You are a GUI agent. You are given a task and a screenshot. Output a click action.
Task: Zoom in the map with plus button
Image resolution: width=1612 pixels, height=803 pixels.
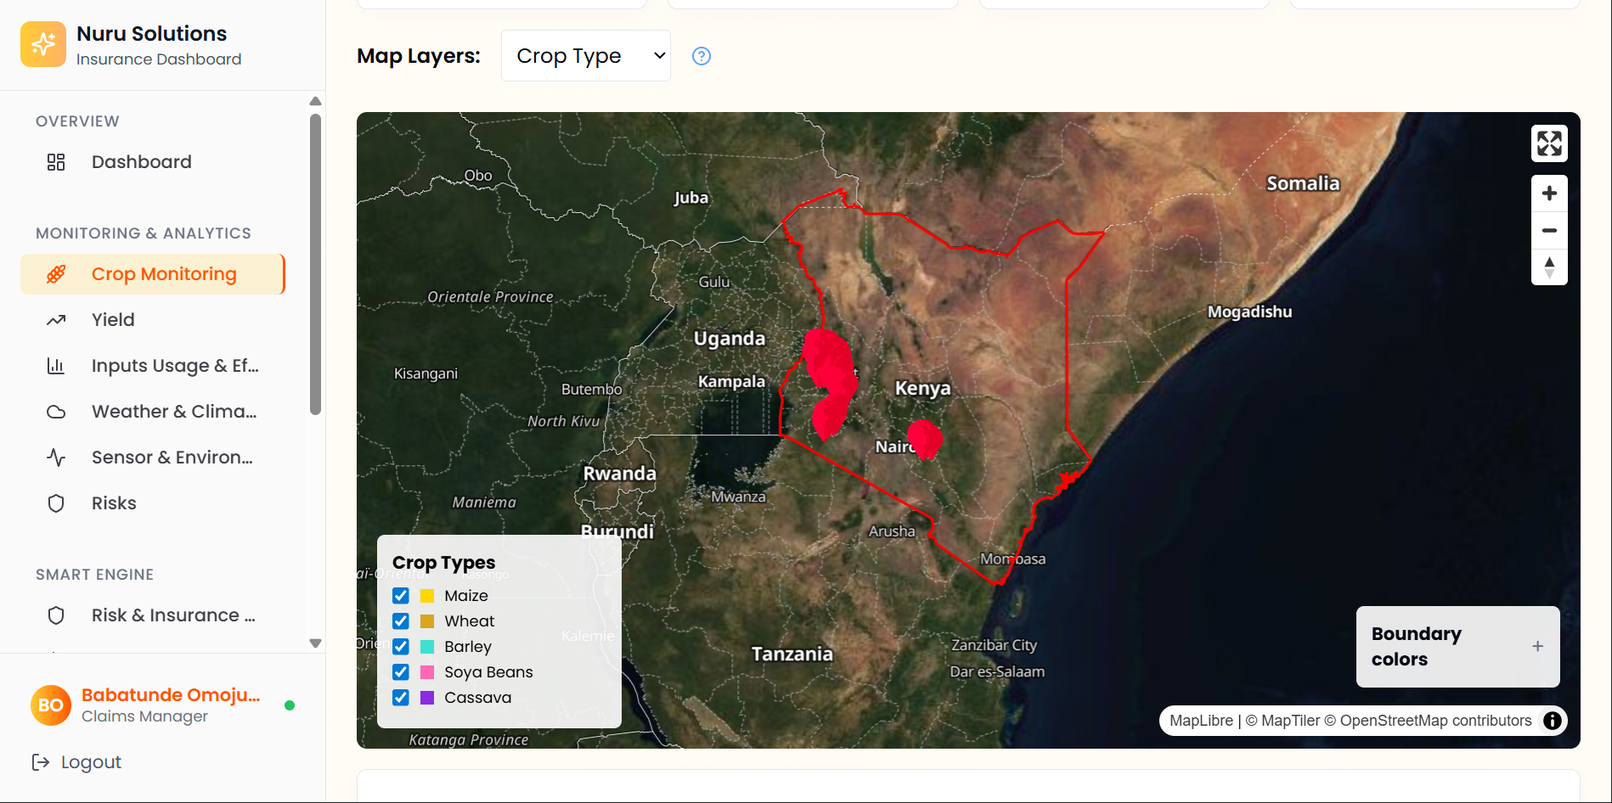tap(1549, 194)
